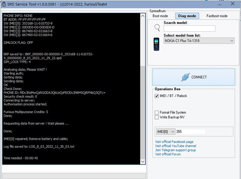Viewport: 241px width, 179px height.
Task: Open the IMEI[0] slot dropdown
Action: pyautogui.click(x=166, y=132)
